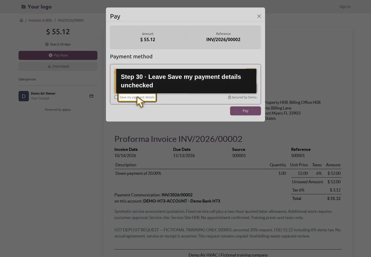Click the Pay Now button in the sidebar
Screen dimensions: 371x257
58,55
